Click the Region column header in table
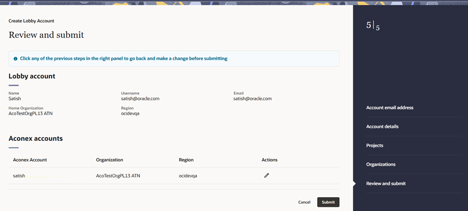This screenshot has height=211, width=468. pyautogui.click(x=186, y=160)
